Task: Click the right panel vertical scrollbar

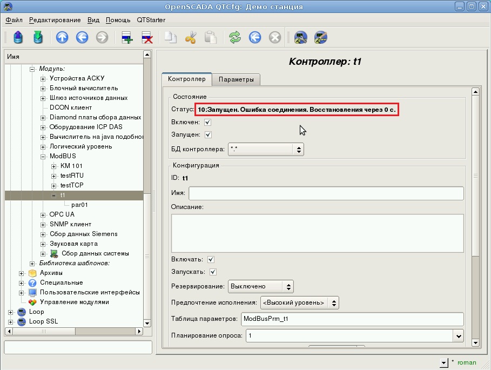Action: pos(475,216)
